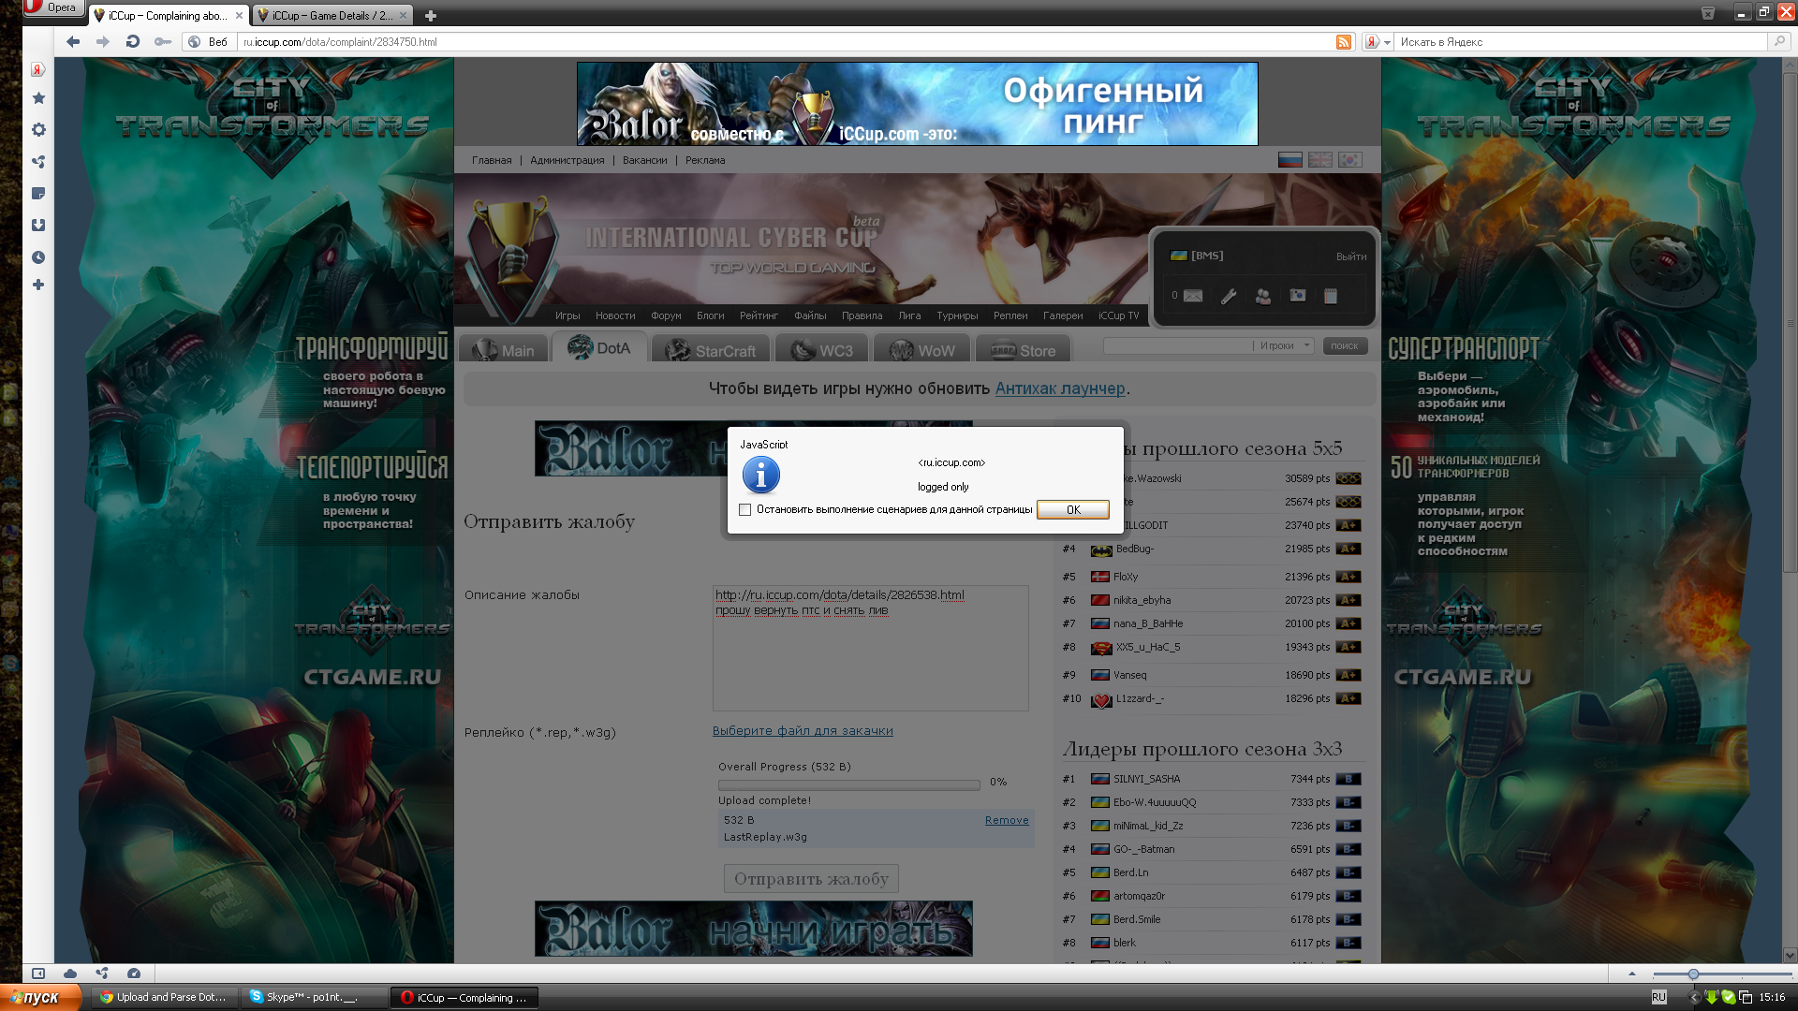1798x1011 pixels.
Task: Click the Remove link for LastReplay.w3g
Action: click(1006, 820)
